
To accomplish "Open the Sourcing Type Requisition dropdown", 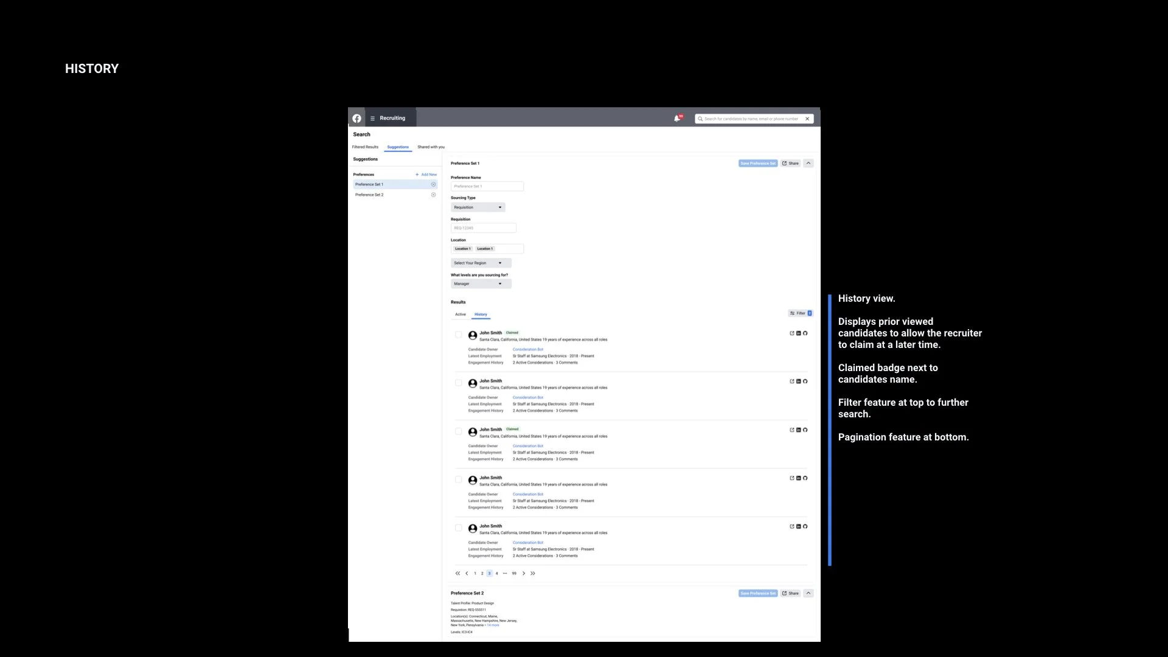I will coord(478,207).
